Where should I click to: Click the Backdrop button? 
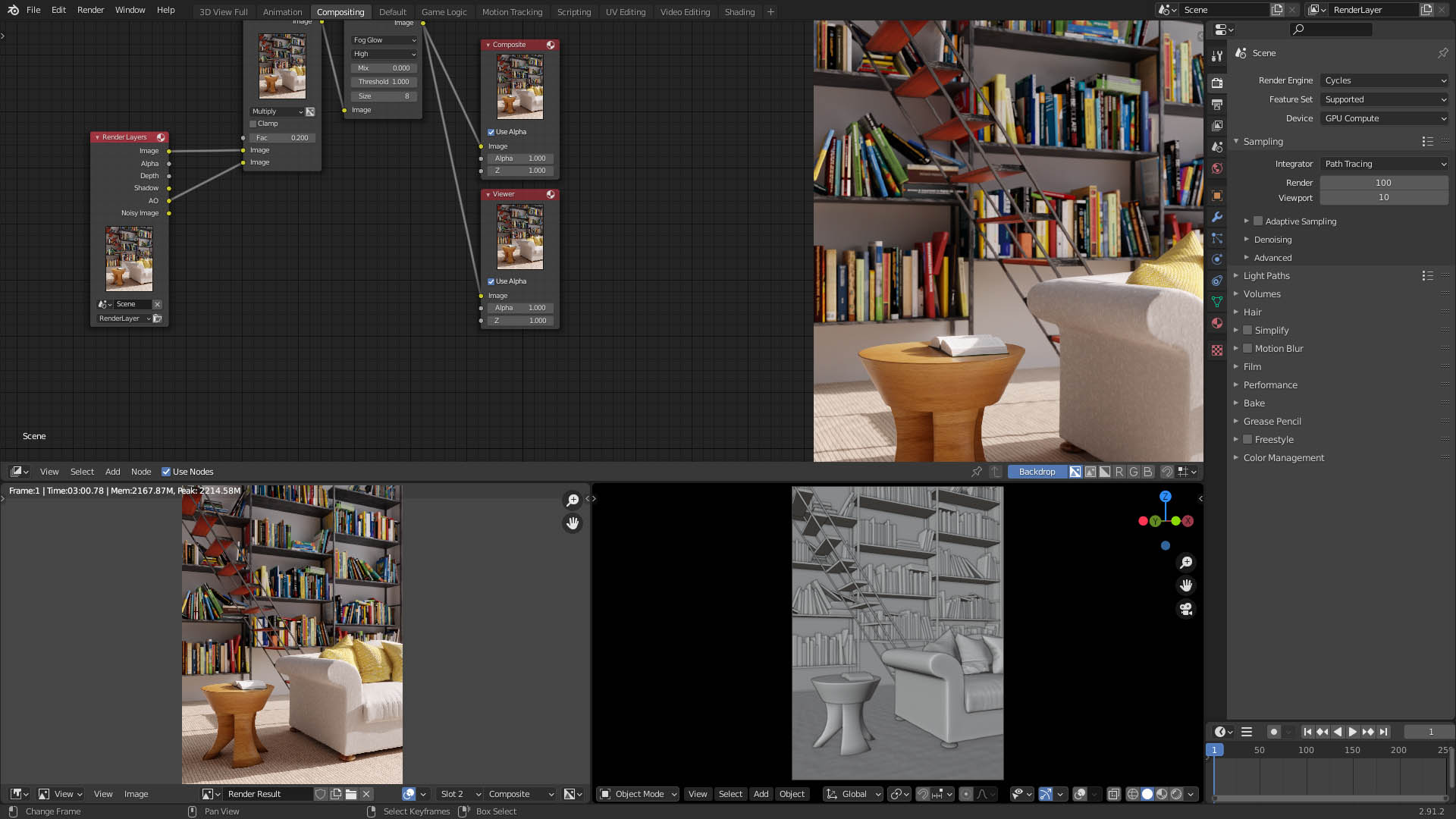[1037, 472]
